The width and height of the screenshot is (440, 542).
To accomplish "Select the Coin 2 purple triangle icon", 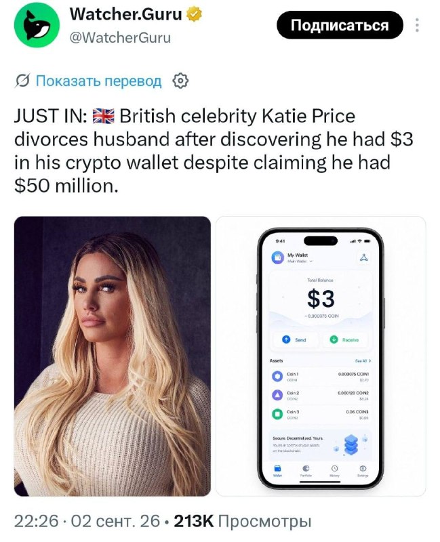I will pos(277,395).
